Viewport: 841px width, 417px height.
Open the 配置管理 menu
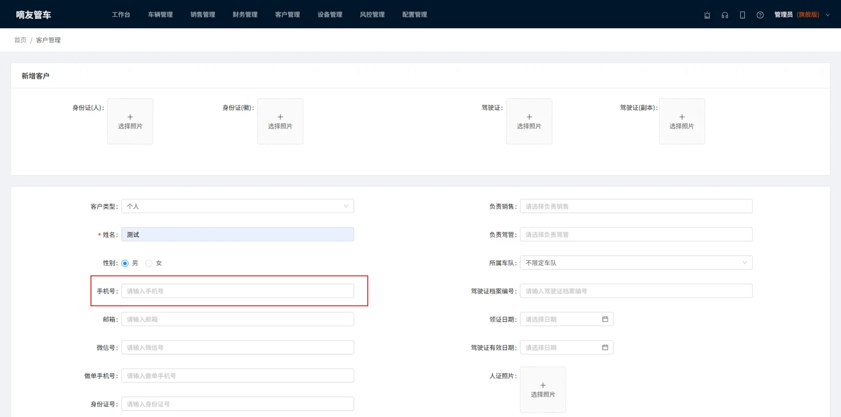pos(415,15)
